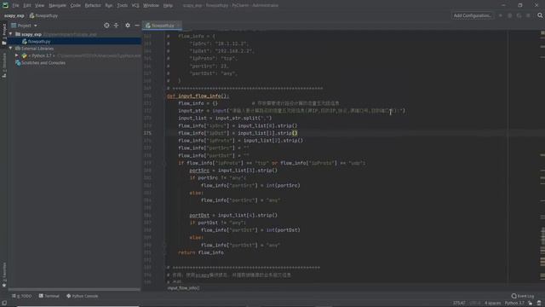Screen dimensions: 545x307
Task: Open the Tools menu
Action: pos(122,6)
